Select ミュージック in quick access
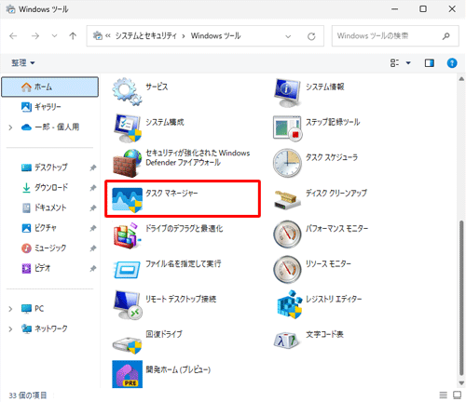The width and height of the screenshot is (466, 402). [x=50, y=248]
